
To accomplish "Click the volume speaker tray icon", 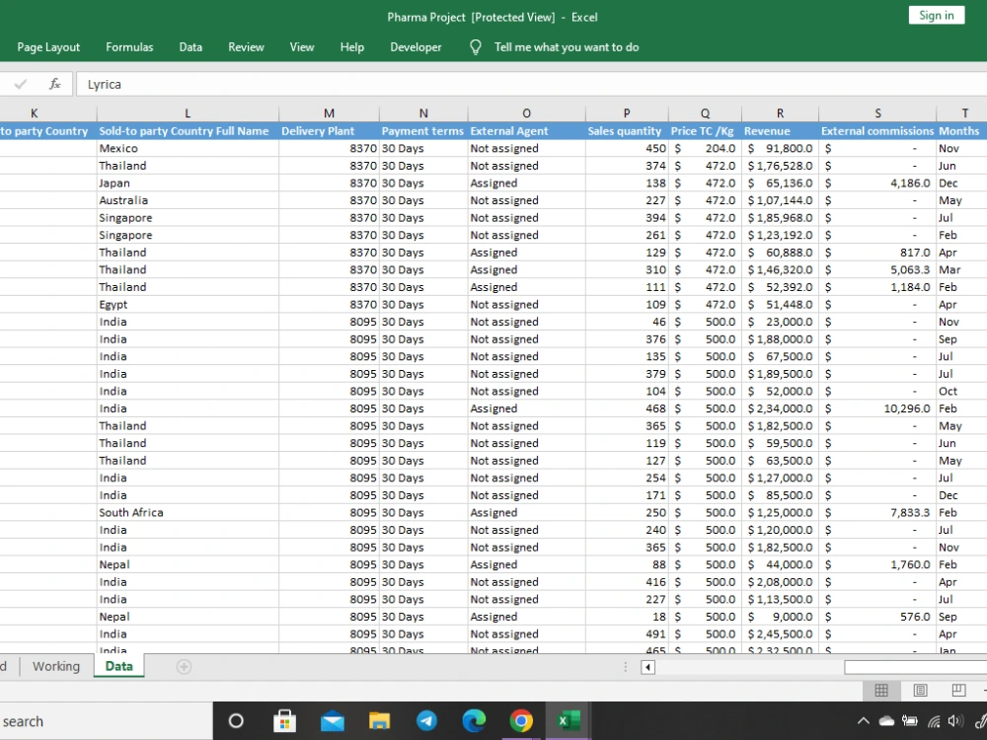I will tap(955, 721).
